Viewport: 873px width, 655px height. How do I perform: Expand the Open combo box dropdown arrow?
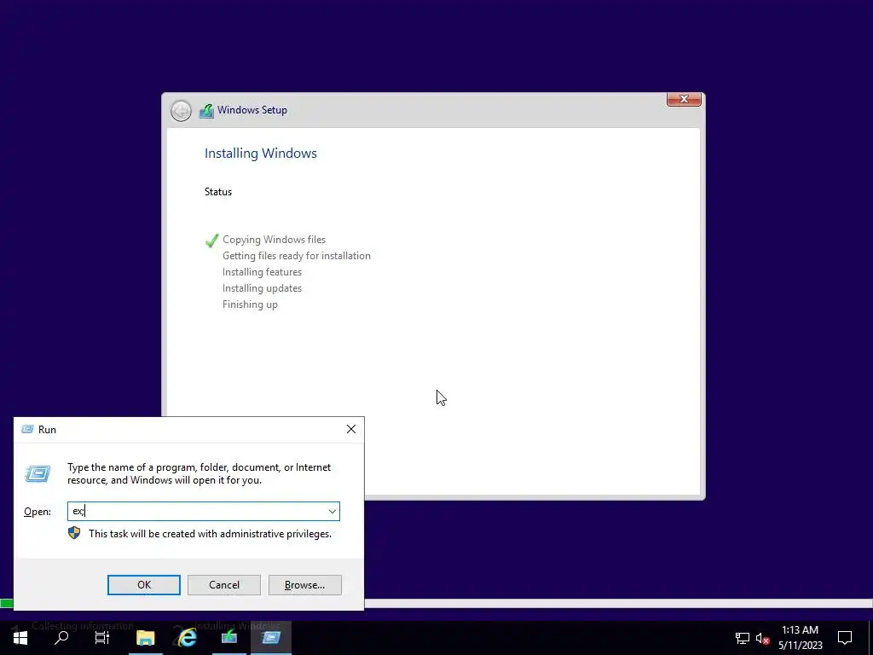click(x=332, y=512)
